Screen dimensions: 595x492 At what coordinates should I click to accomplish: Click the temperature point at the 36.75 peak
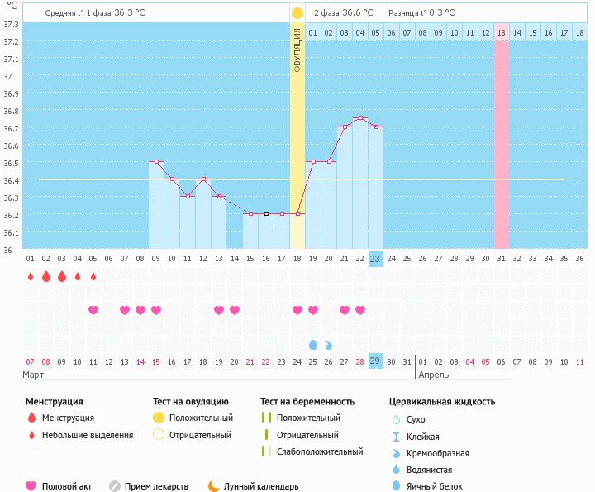[360, 118]
